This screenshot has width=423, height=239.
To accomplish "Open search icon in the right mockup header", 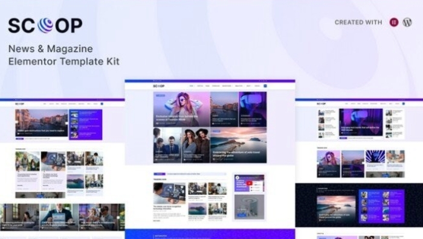I will pos(404,103).
